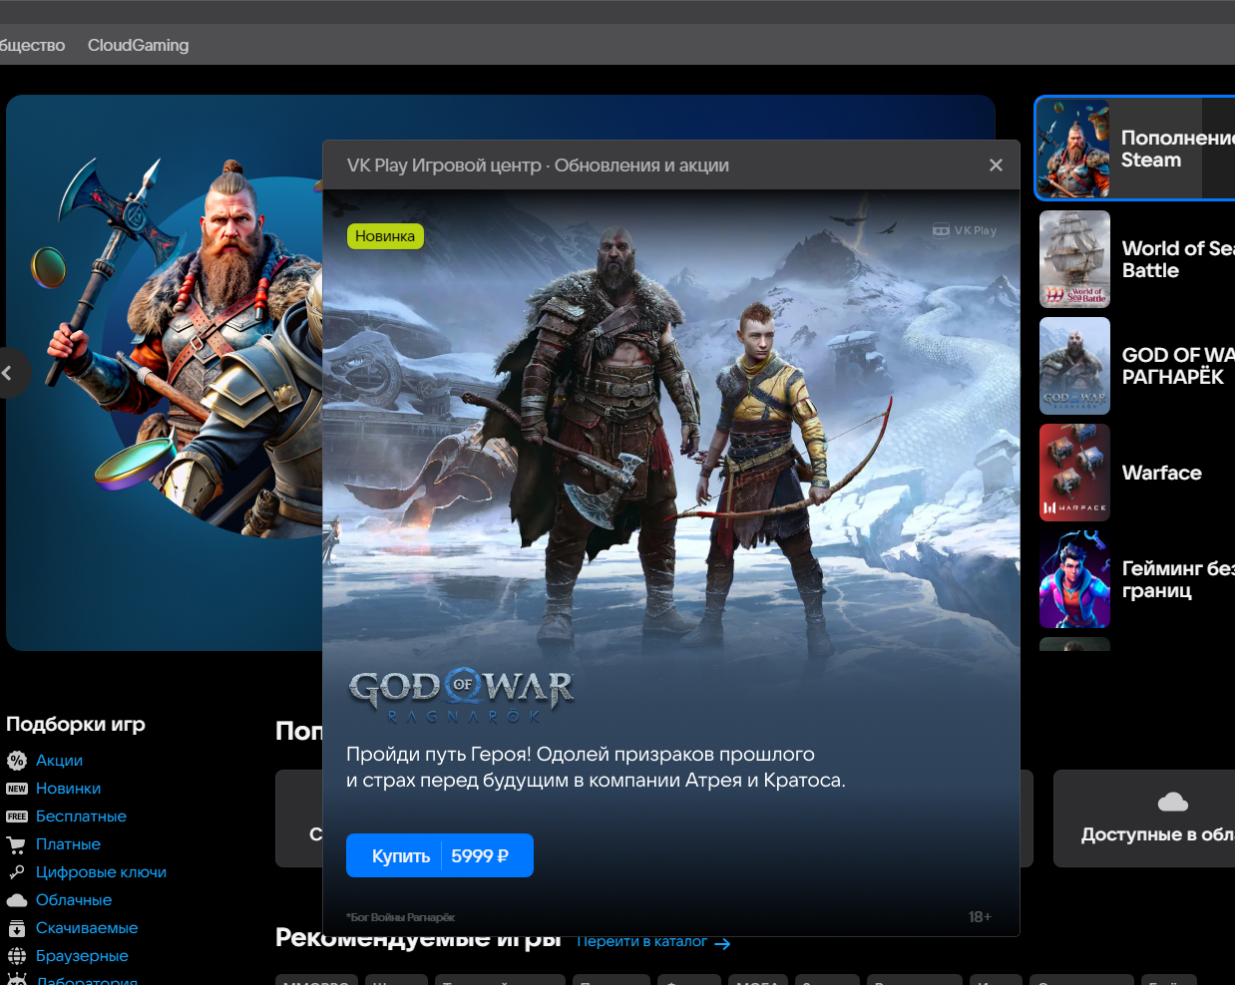Click the FREE badge icon
This screenshot has width=1235, height=985.
17,817
